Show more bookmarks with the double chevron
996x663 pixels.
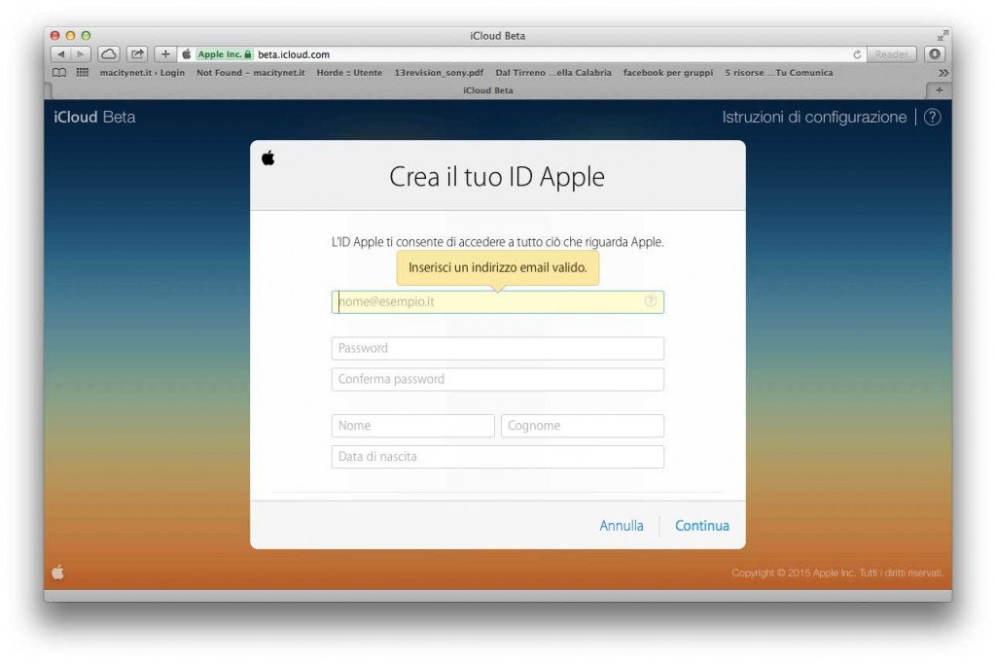coord(943,73)
